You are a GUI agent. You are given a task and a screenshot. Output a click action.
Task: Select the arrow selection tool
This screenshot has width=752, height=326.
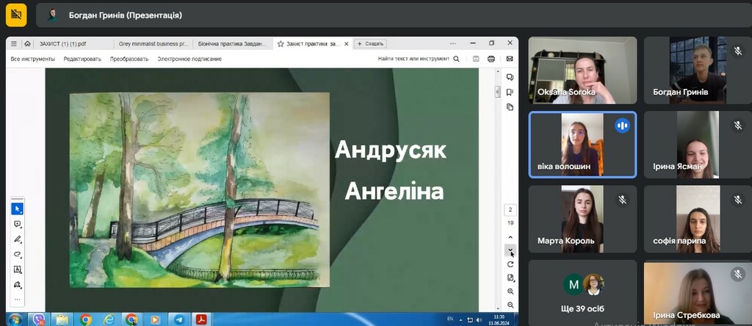pos(18,209)
